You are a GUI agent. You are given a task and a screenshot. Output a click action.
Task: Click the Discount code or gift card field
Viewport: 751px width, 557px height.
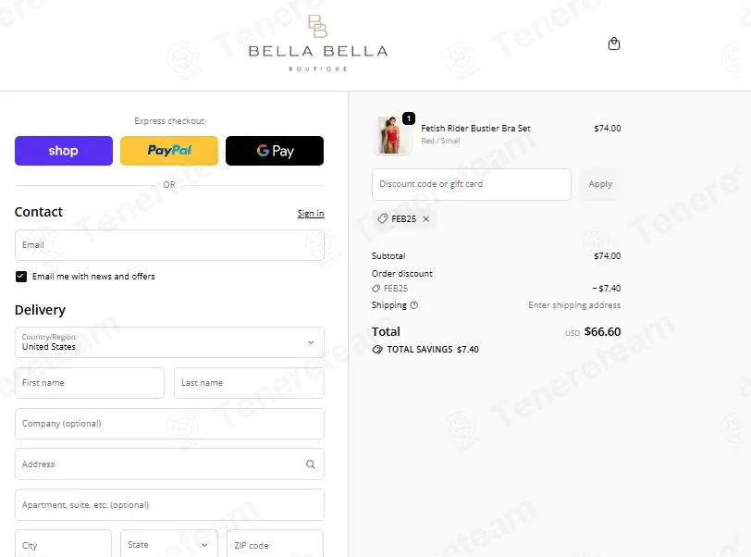coord(472,184)
